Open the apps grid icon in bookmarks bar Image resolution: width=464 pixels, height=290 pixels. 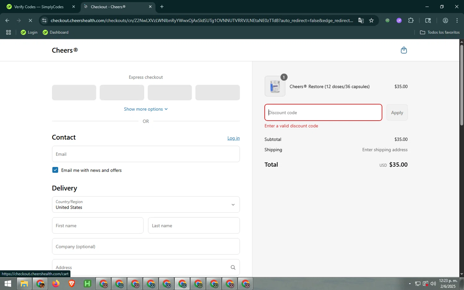pyautogui.click(x=8, y=32)
